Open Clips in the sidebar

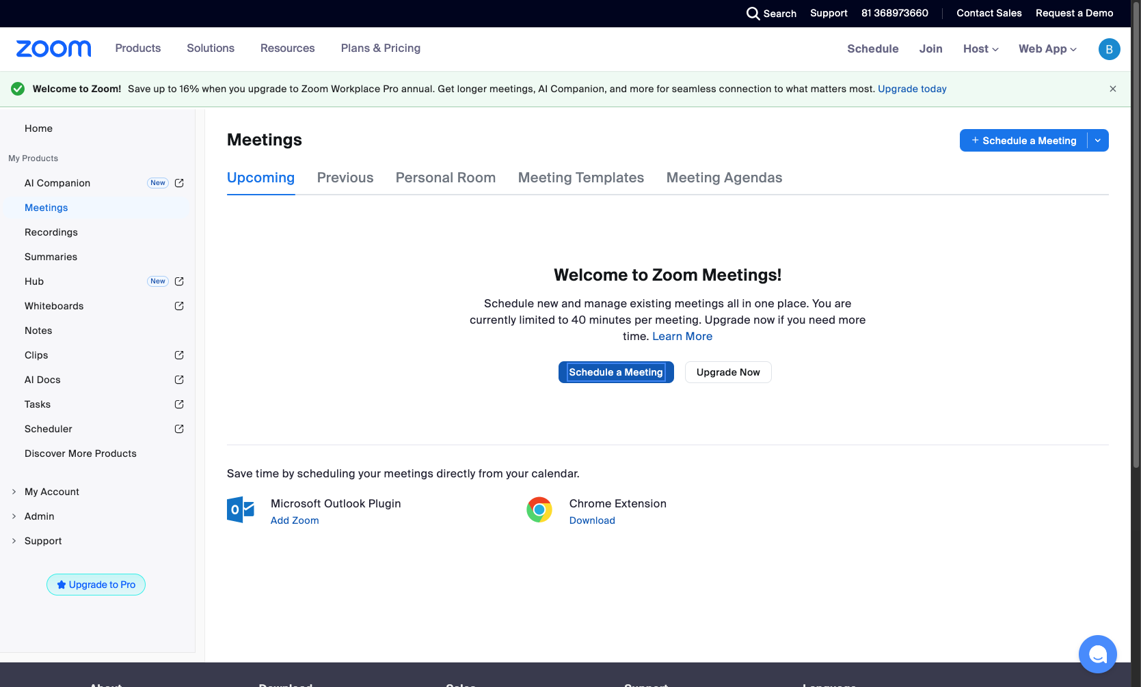coord(36,355)
